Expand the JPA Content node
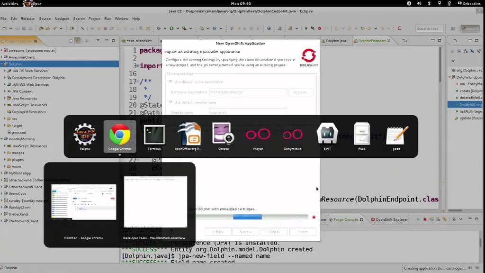Viewport: 485px width, 273px height. coord(5,91)
